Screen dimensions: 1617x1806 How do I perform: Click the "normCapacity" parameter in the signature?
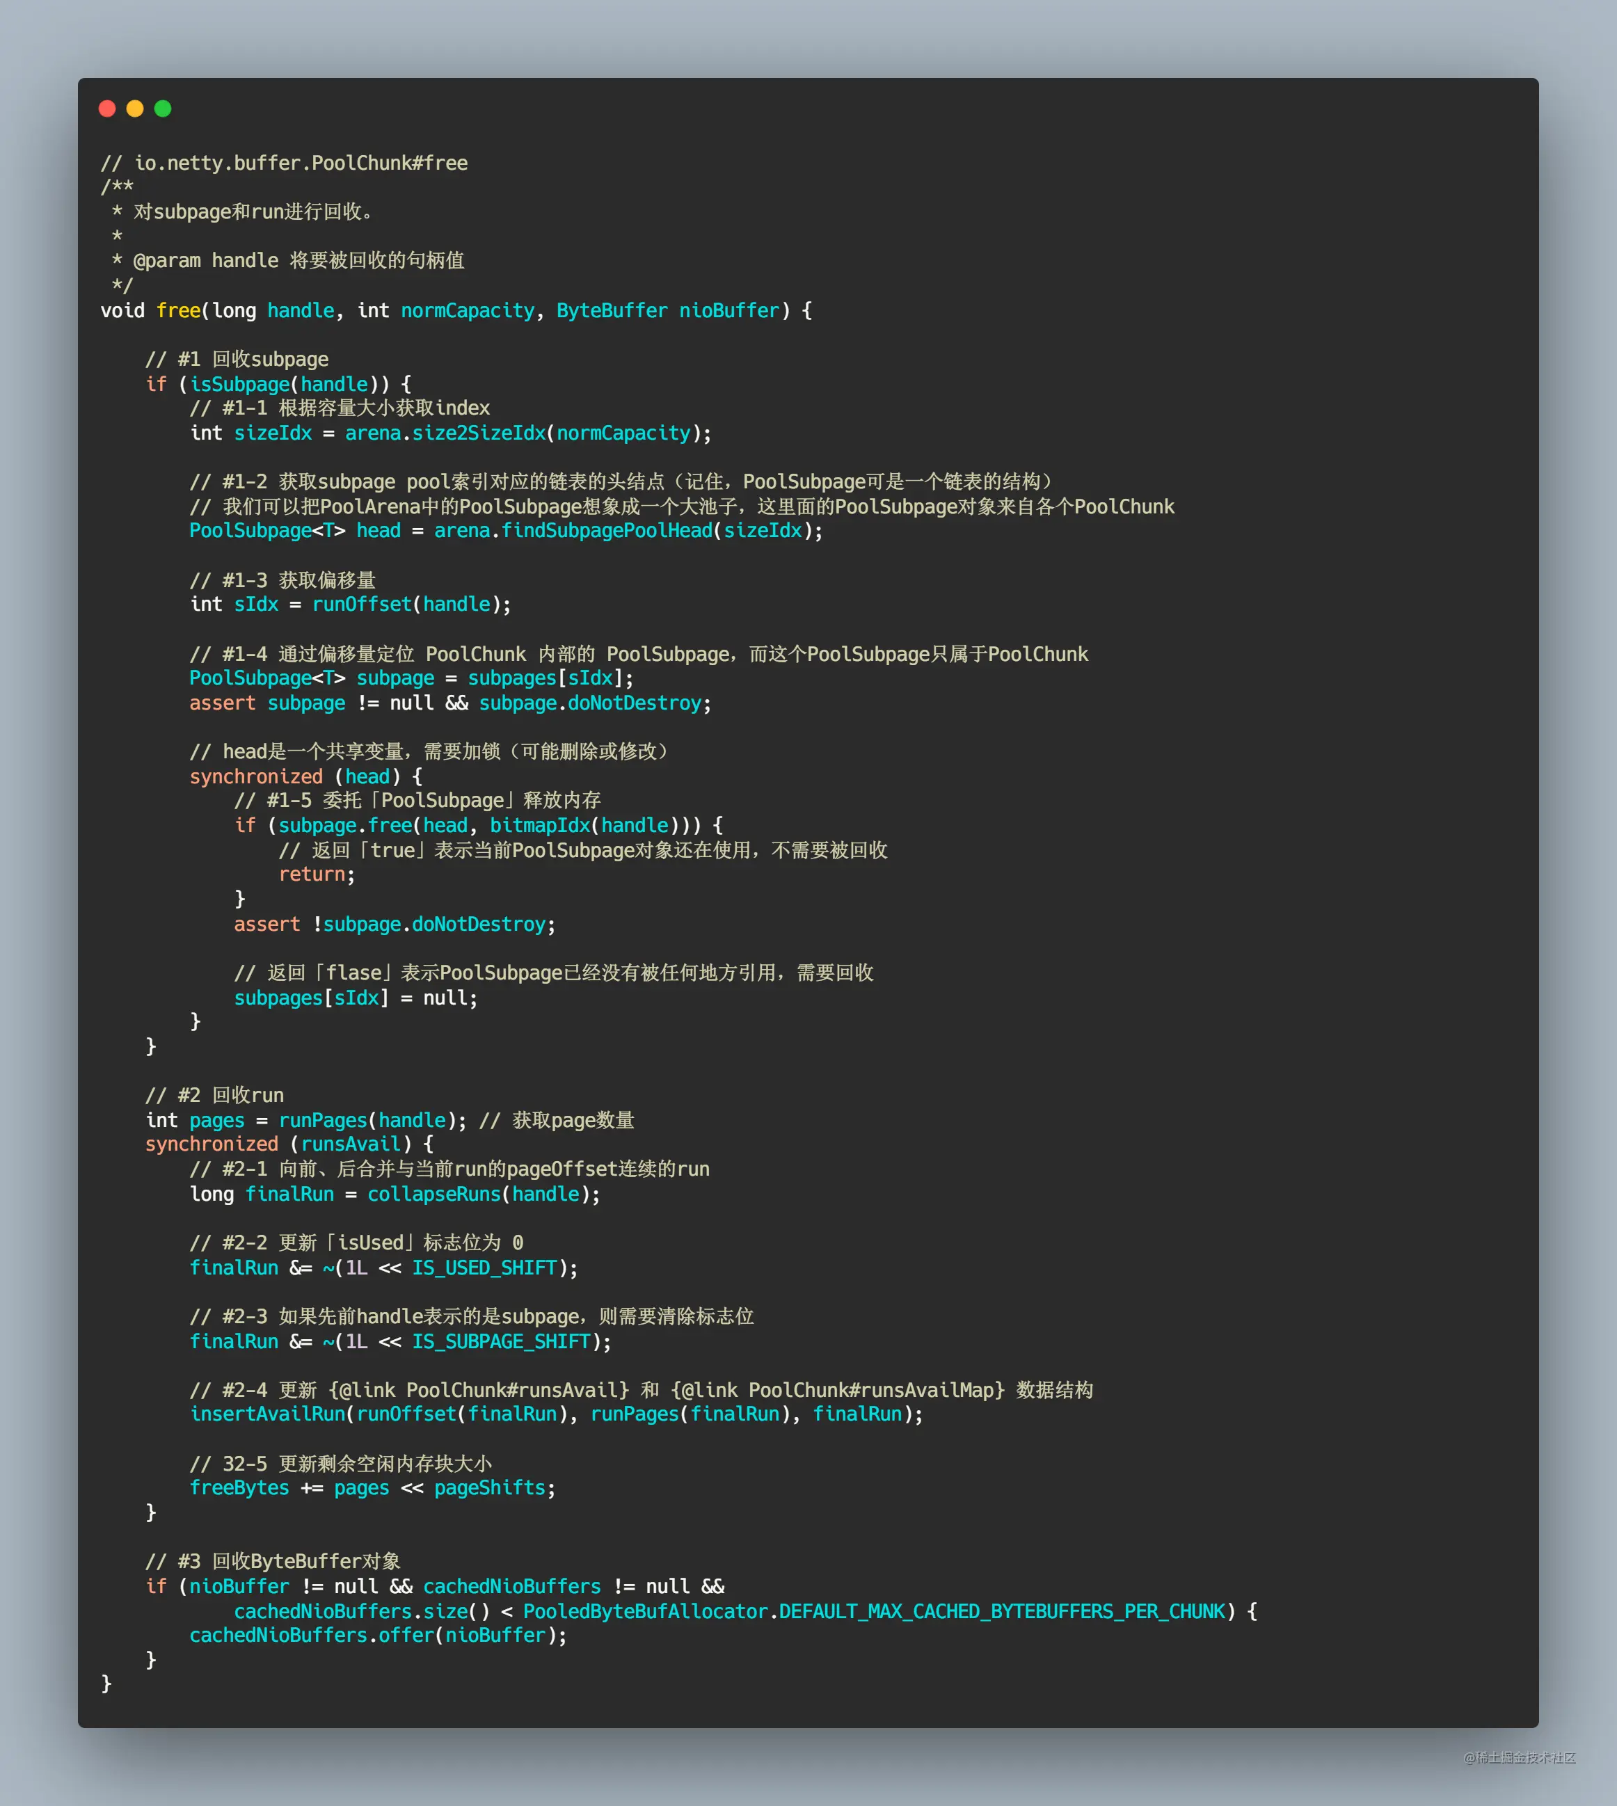pyautogui.click(x=468, y=311)
